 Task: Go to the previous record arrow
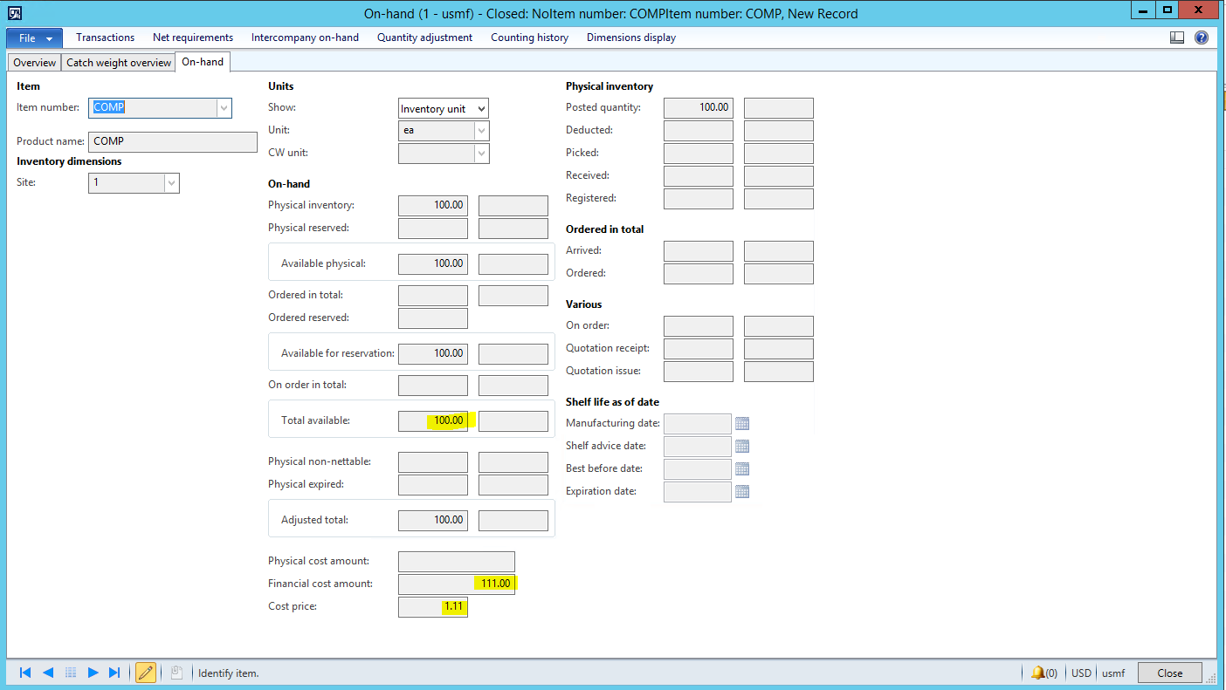click(48, 673)
